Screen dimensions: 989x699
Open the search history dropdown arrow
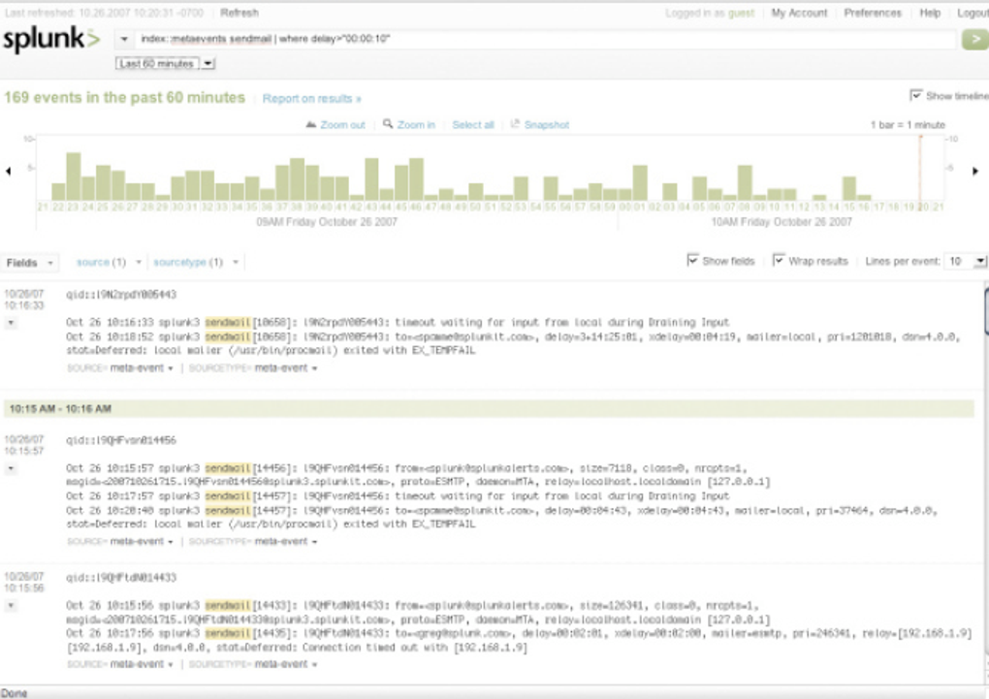tap(124, 39)
